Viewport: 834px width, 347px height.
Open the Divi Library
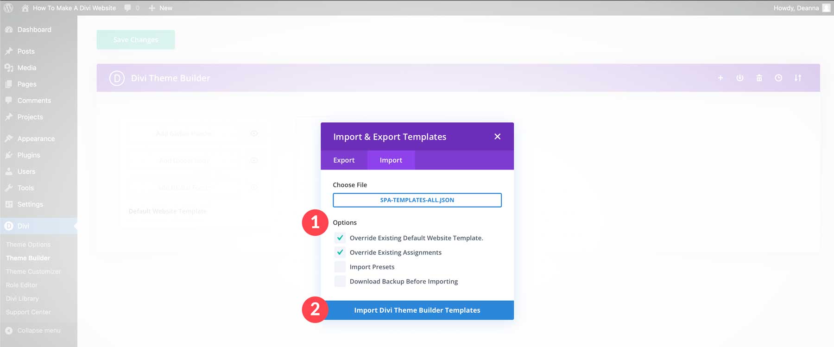point(22,299)
